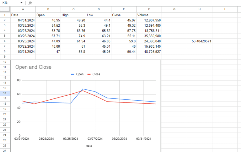Click the 03/31/2024 chart axis label
The height and width of the screenshot is (152, 241).
click(144, 139)
